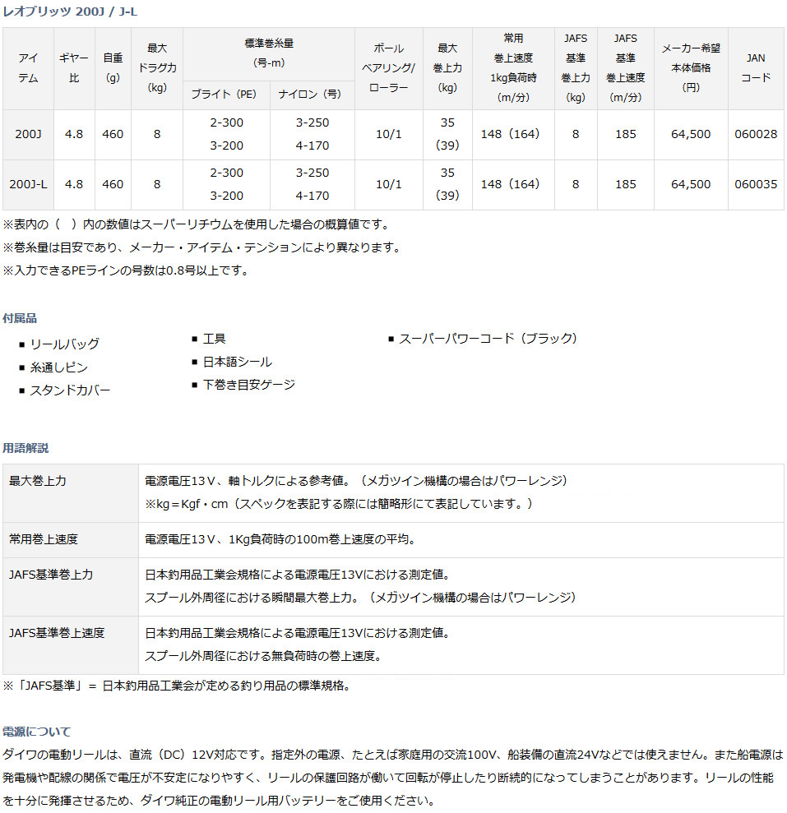Select the 最大巻上力 glossary term
This screenshot has width=787, height=813.
pos(38,481)
